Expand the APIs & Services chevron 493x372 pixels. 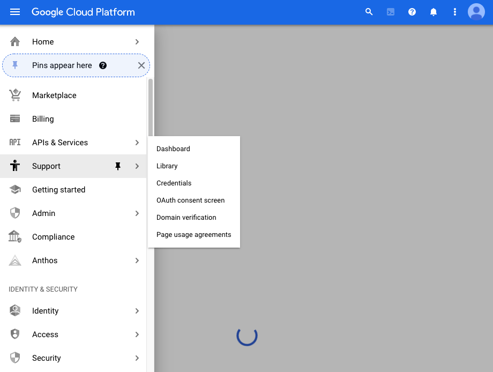pos(137,143)
